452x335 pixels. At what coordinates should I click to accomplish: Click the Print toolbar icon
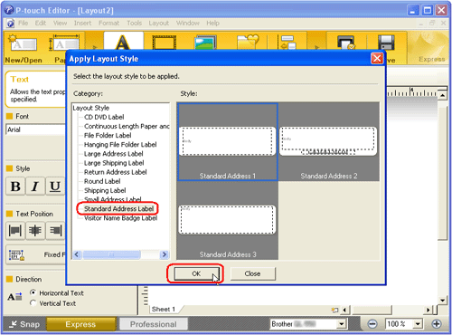(346, 43)
